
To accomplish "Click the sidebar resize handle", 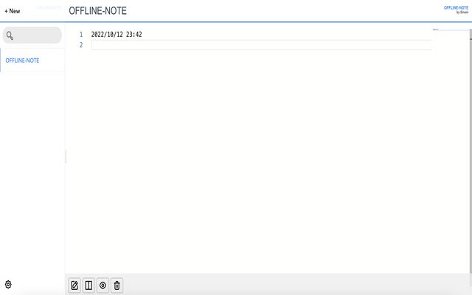I will pyautogui.click(x=66, y=156).
